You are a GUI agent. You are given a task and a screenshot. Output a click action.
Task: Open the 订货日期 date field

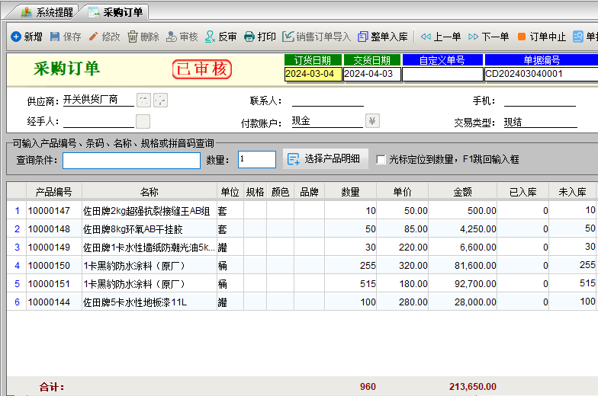click(313, 74)
